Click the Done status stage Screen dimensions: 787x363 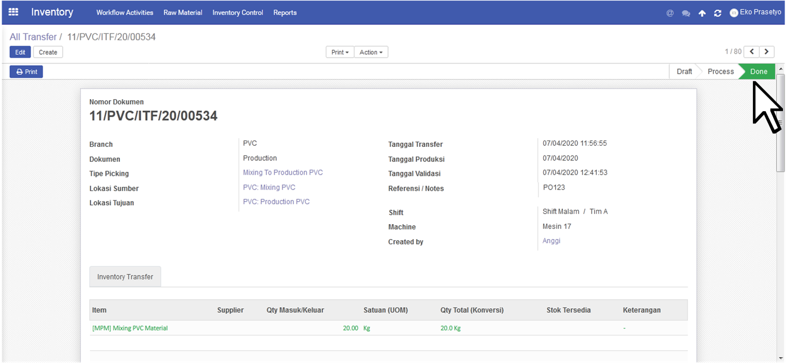coord(758,71)
